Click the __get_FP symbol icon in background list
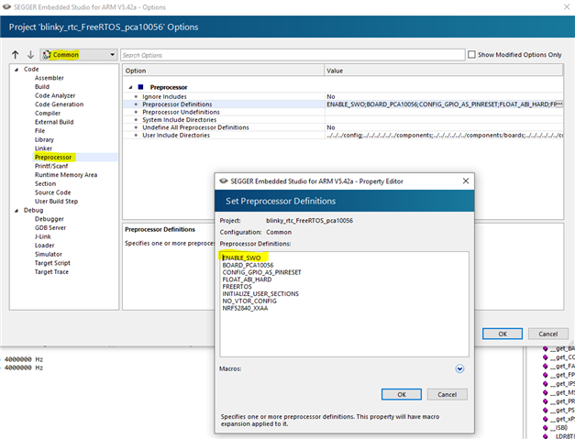 (545, 375)
